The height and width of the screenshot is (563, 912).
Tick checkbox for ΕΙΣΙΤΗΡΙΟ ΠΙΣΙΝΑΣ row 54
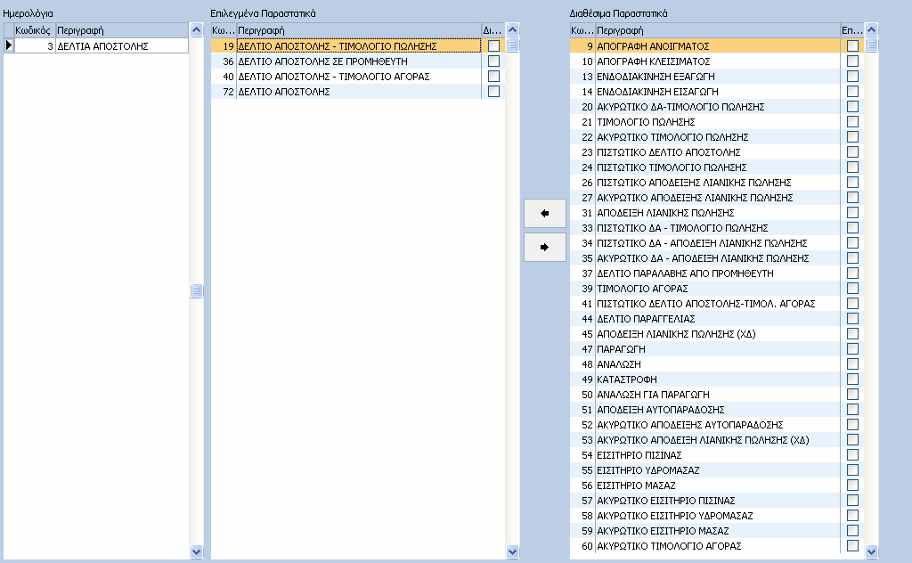(852, 455)
